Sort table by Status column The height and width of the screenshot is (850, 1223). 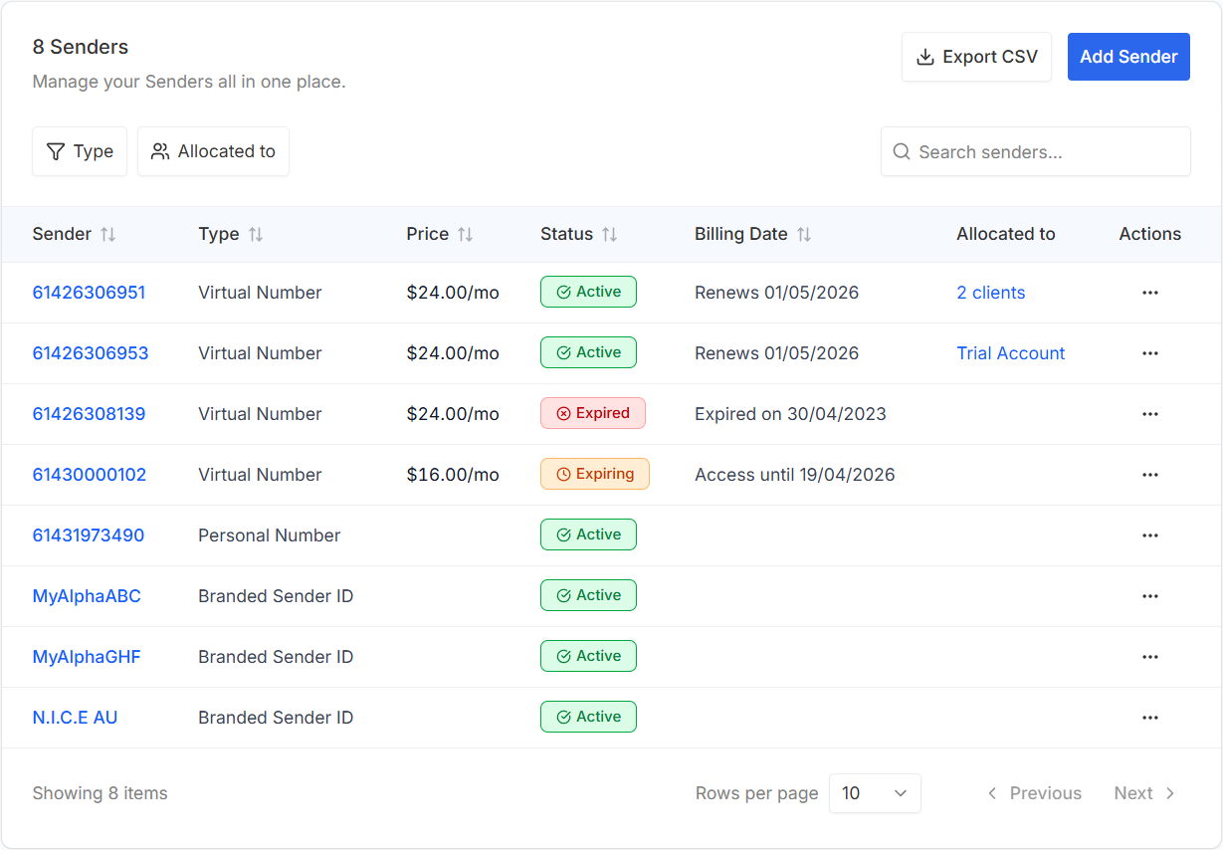pos(579,234)
